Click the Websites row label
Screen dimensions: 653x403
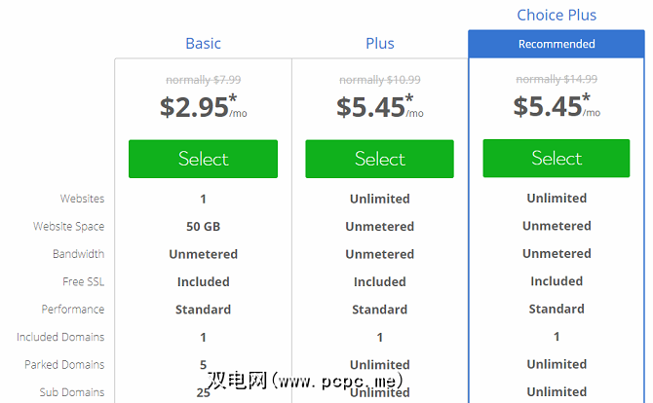(x=82, y=199)
